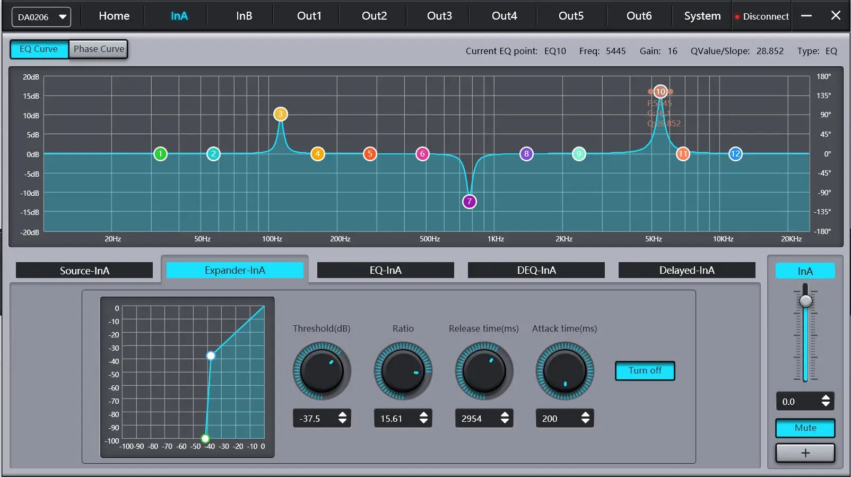
Task: Select EQ point 3 node on curve
Action: [281, 114]
